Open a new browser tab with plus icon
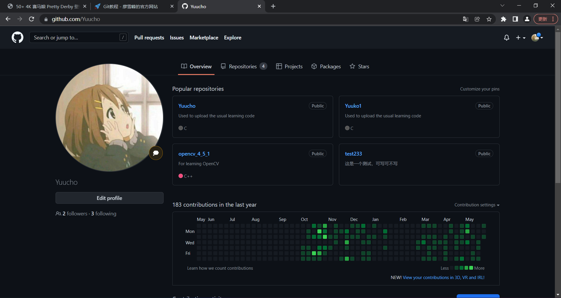Viewport: 561px width, 298px height. (273, 6)
